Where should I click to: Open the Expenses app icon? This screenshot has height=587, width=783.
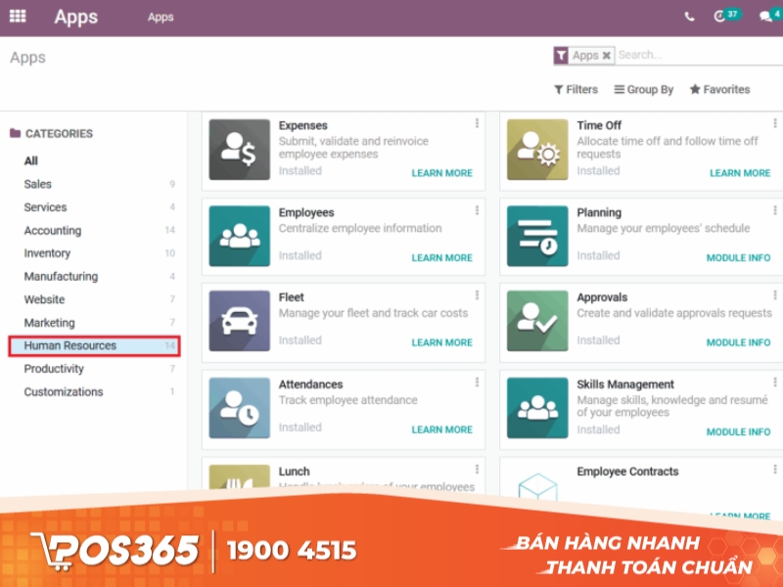click(x=239, y=149)
